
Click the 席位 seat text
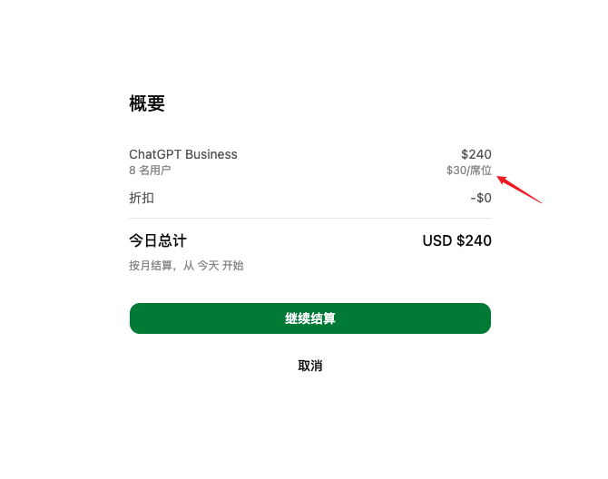click(x=481, y=171)
